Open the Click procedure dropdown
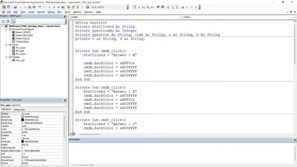The image size is (297, 167). point(293,17)
